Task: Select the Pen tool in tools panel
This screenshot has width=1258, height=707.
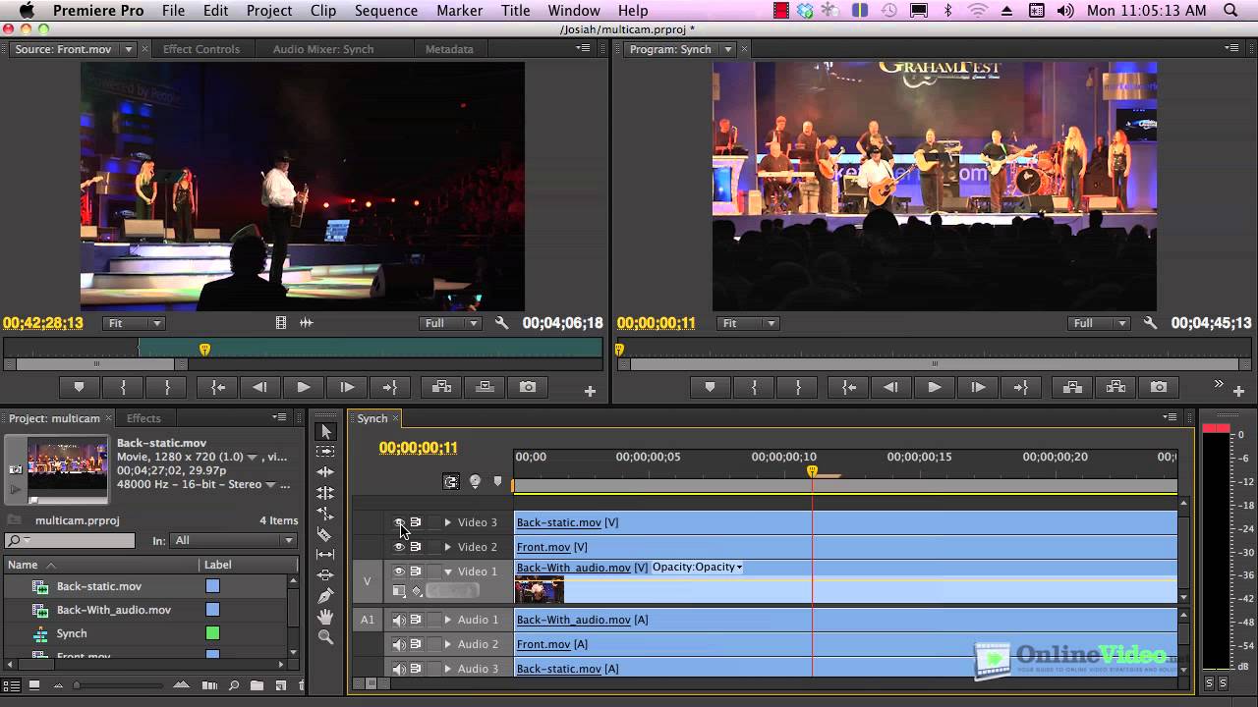Action: [325, 596]
